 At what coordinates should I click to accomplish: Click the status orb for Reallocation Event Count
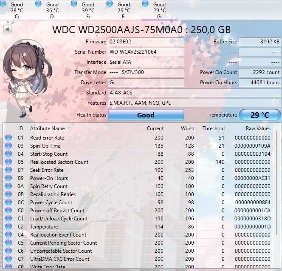pos(8,234)
